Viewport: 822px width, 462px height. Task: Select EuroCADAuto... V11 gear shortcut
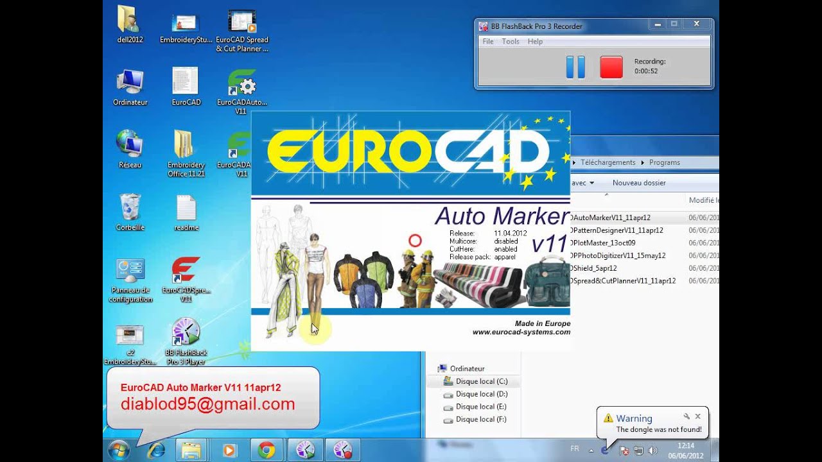tap(242, 92)
